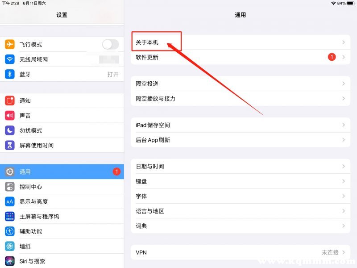Select 无线局域网 in the settings sidebar
Screen dimensions: 357x268
pyautogui.click(x=62, y=59)
